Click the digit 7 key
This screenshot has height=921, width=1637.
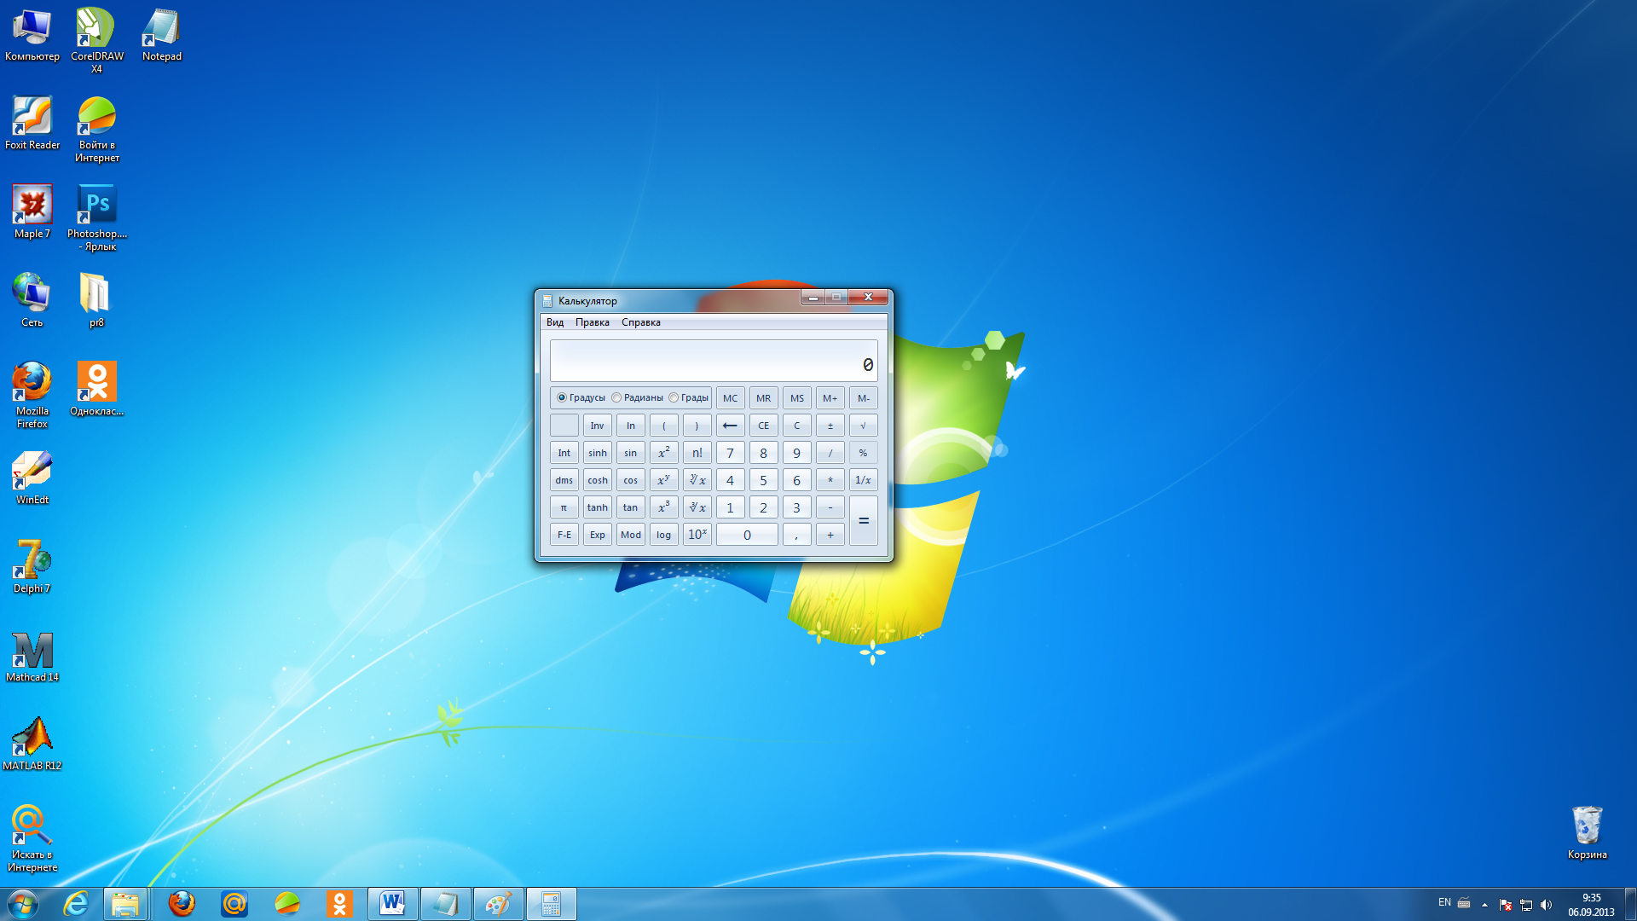pyautogui.click(x=730, y=453)
